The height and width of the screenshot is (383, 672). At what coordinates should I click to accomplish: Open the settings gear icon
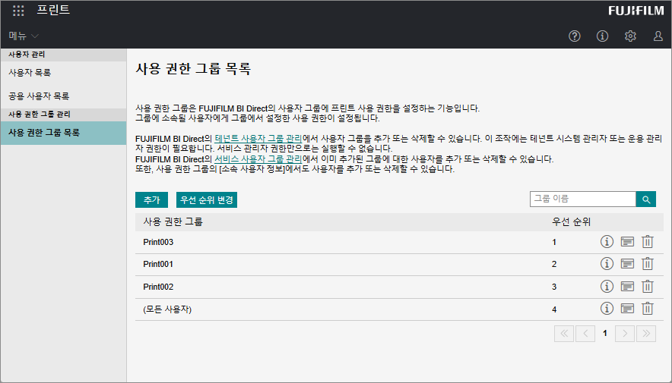[x=630, y=36]
